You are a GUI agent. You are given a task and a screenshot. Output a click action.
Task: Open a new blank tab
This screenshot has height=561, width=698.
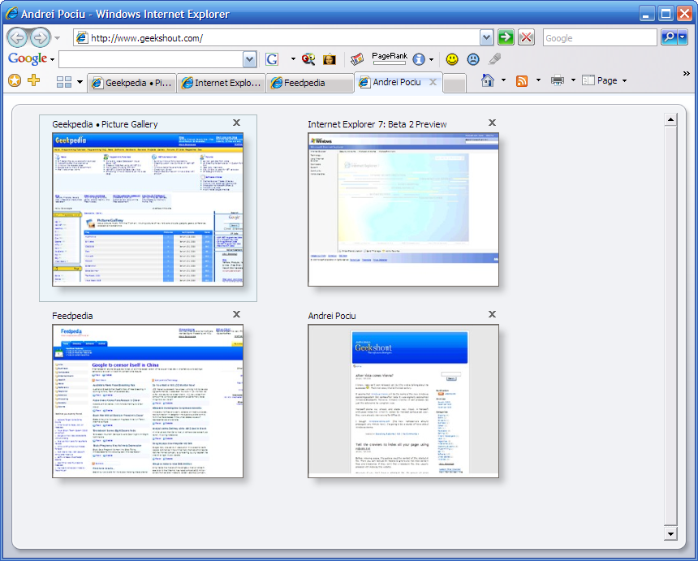pyautogui.click(x=455, y=84)
